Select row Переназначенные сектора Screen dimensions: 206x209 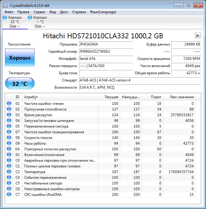(101, 126)
